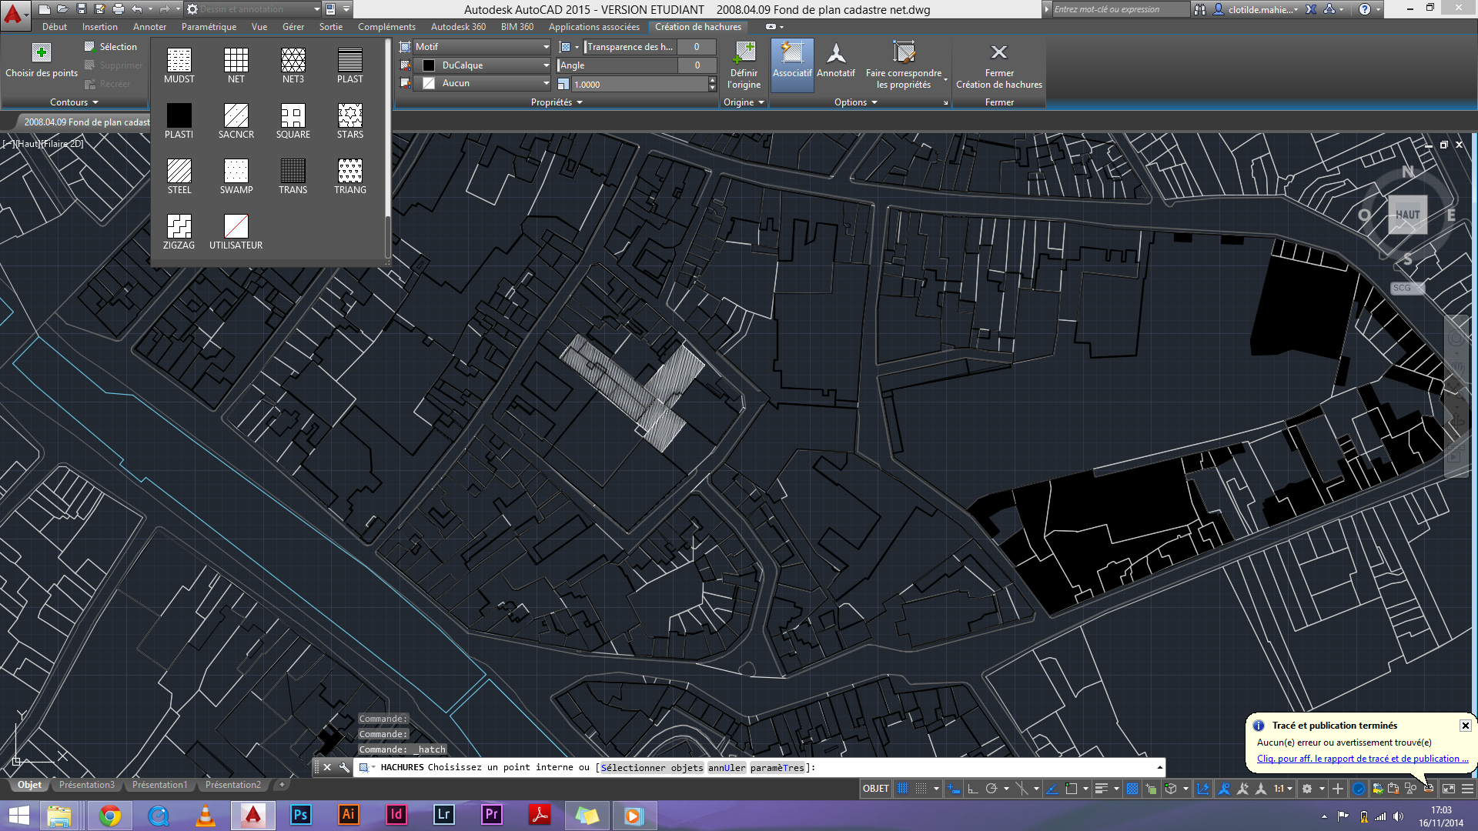Expand the Propriétés panel
This screenshot has height=831, width=1478.
pyautogui.click(x=557, y=102)
